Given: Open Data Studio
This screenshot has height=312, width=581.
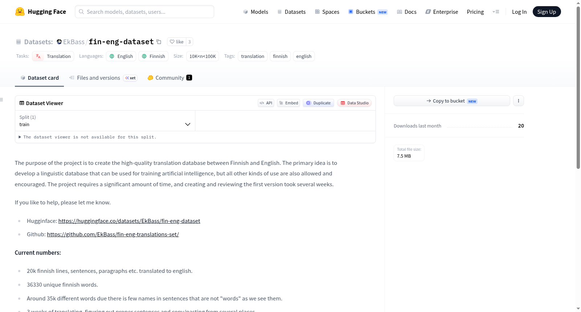Looking at the screenshot, I should 354,103.
